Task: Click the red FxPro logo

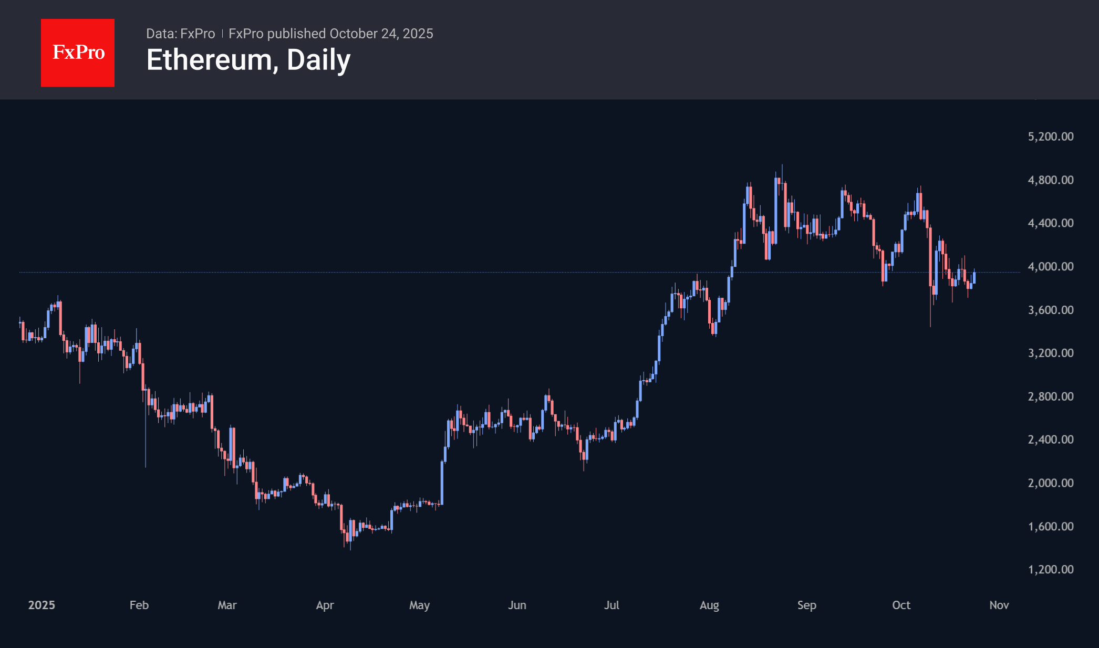Action: (x=78, y=53)
